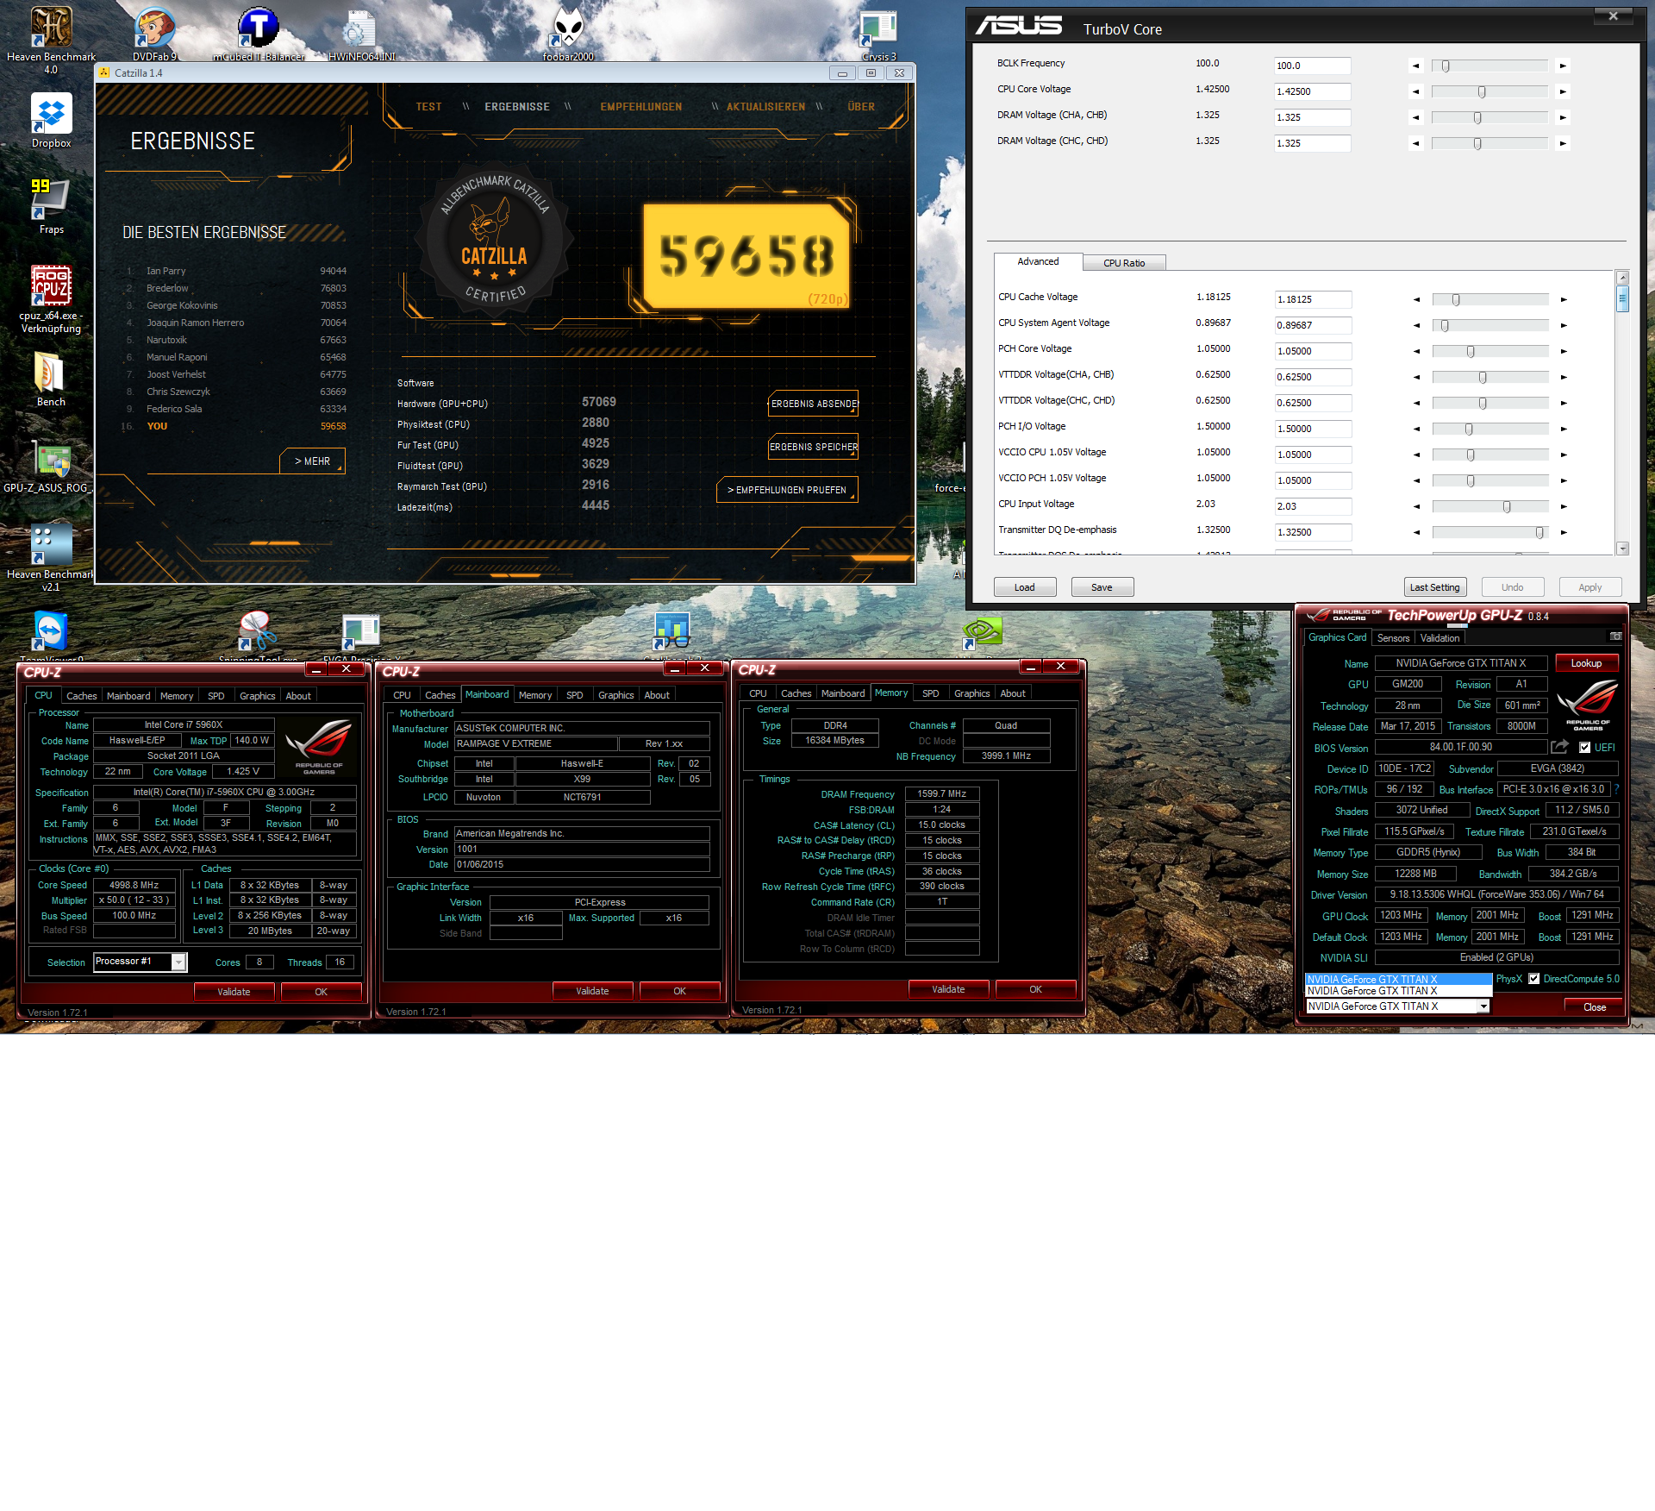The image size is (1655, 1511).
Task: Click the EMPFEHLUNGEN PRUEFEN button
Action: (x=787, y=490)
